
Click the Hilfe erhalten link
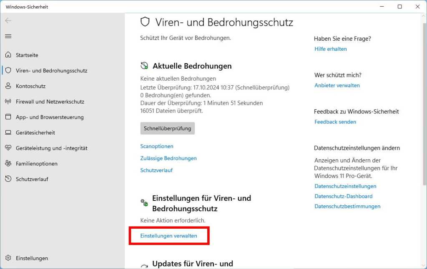[330, 49]
